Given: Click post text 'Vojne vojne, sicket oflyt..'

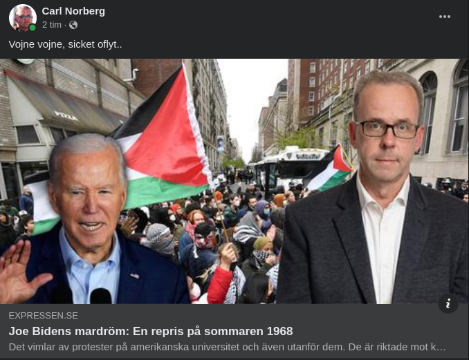Looking at the screenshot, I should pyautogui.click(x=65, y=44).
